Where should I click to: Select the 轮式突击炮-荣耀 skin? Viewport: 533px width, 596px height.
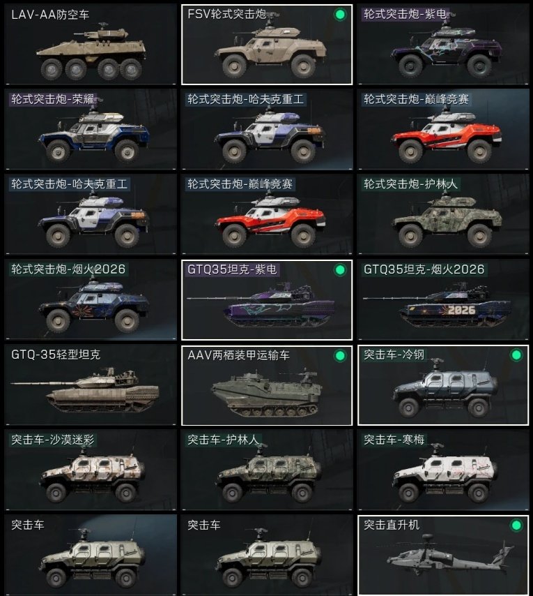pyautogui.click(x=91, y=129)
